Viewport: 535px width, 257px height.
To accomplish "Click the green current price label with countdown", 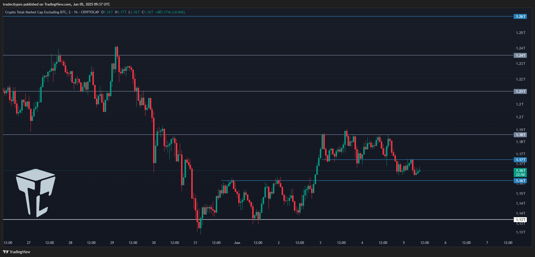I will 520,173.
